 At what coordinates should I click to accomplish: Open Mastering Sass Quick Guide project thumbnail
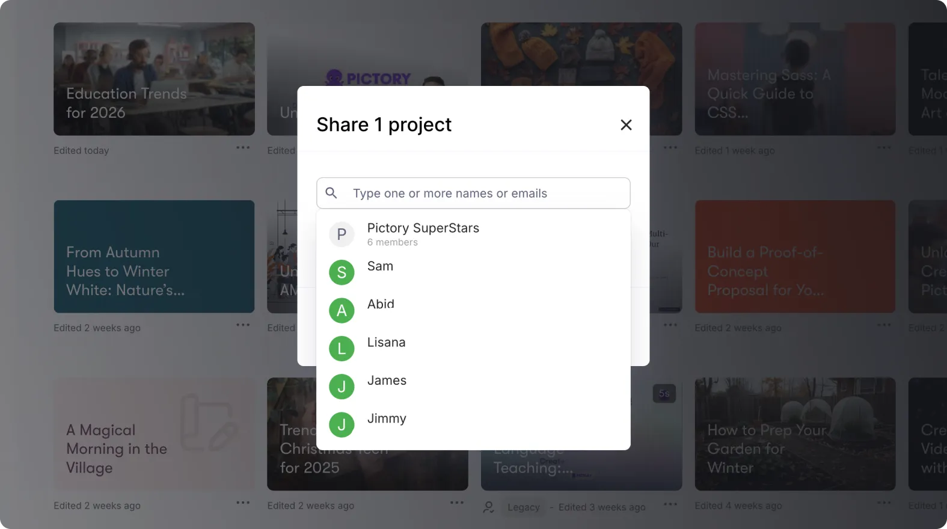tap(795, 79)
